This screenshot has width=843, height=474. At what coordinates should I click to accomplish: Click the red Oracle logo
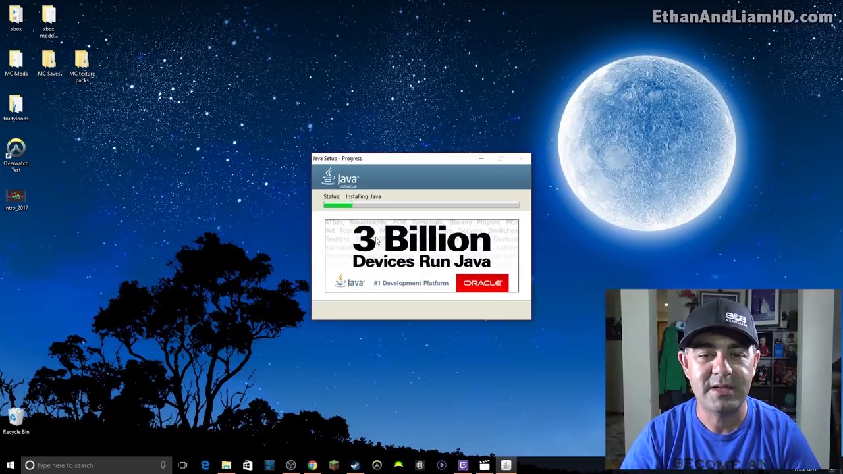482,283
